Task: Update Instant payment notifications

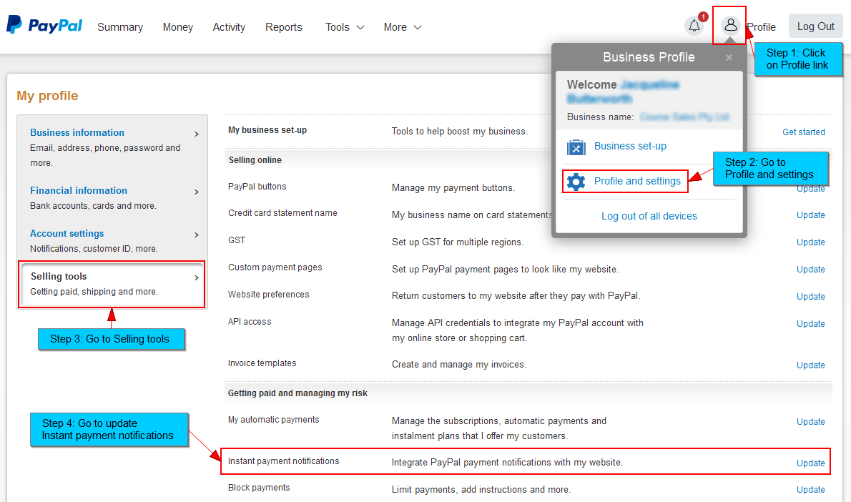Action: [811, 463]
